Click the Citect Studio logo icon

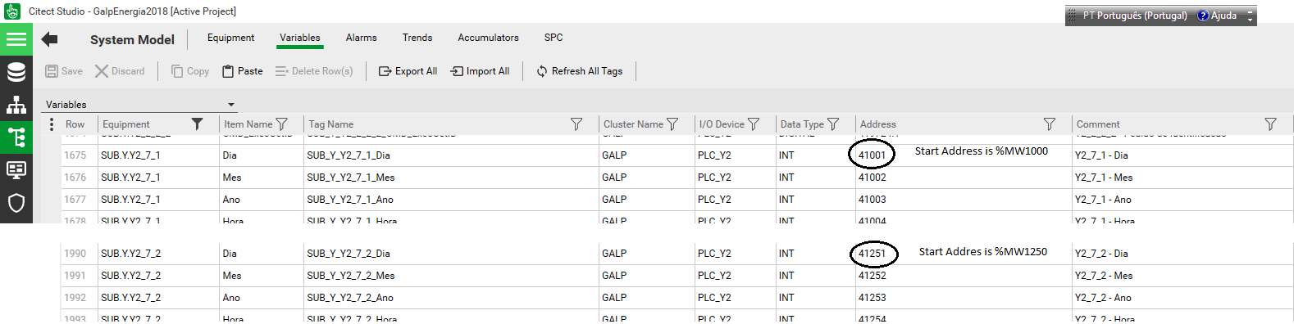[x=11, y=11]
